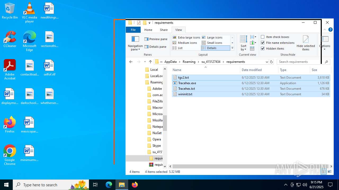The image size is (339, 190).
Task: Select the Tracehex.txt file
Action: [x=251, y=89]
